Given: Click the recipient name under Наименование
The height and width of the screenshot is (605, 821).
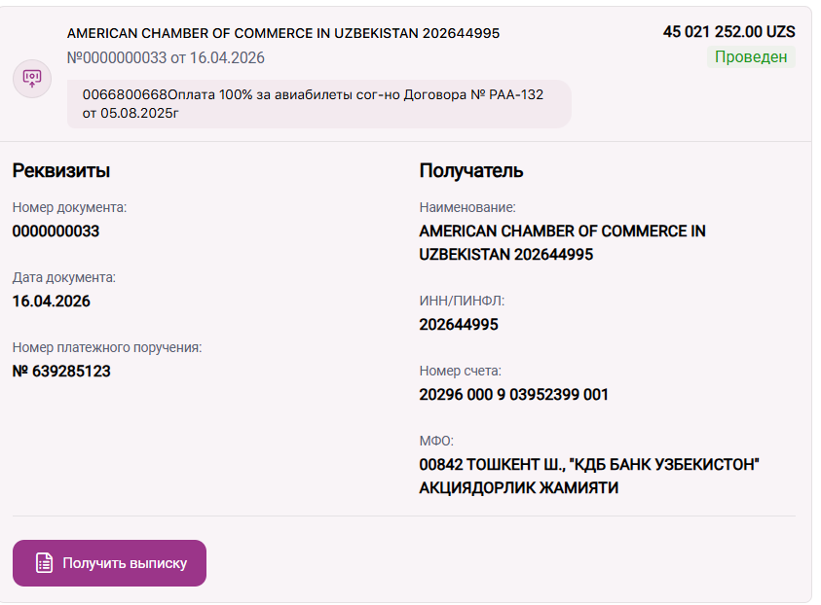Looking at the screenshot, I should [562, 243].
